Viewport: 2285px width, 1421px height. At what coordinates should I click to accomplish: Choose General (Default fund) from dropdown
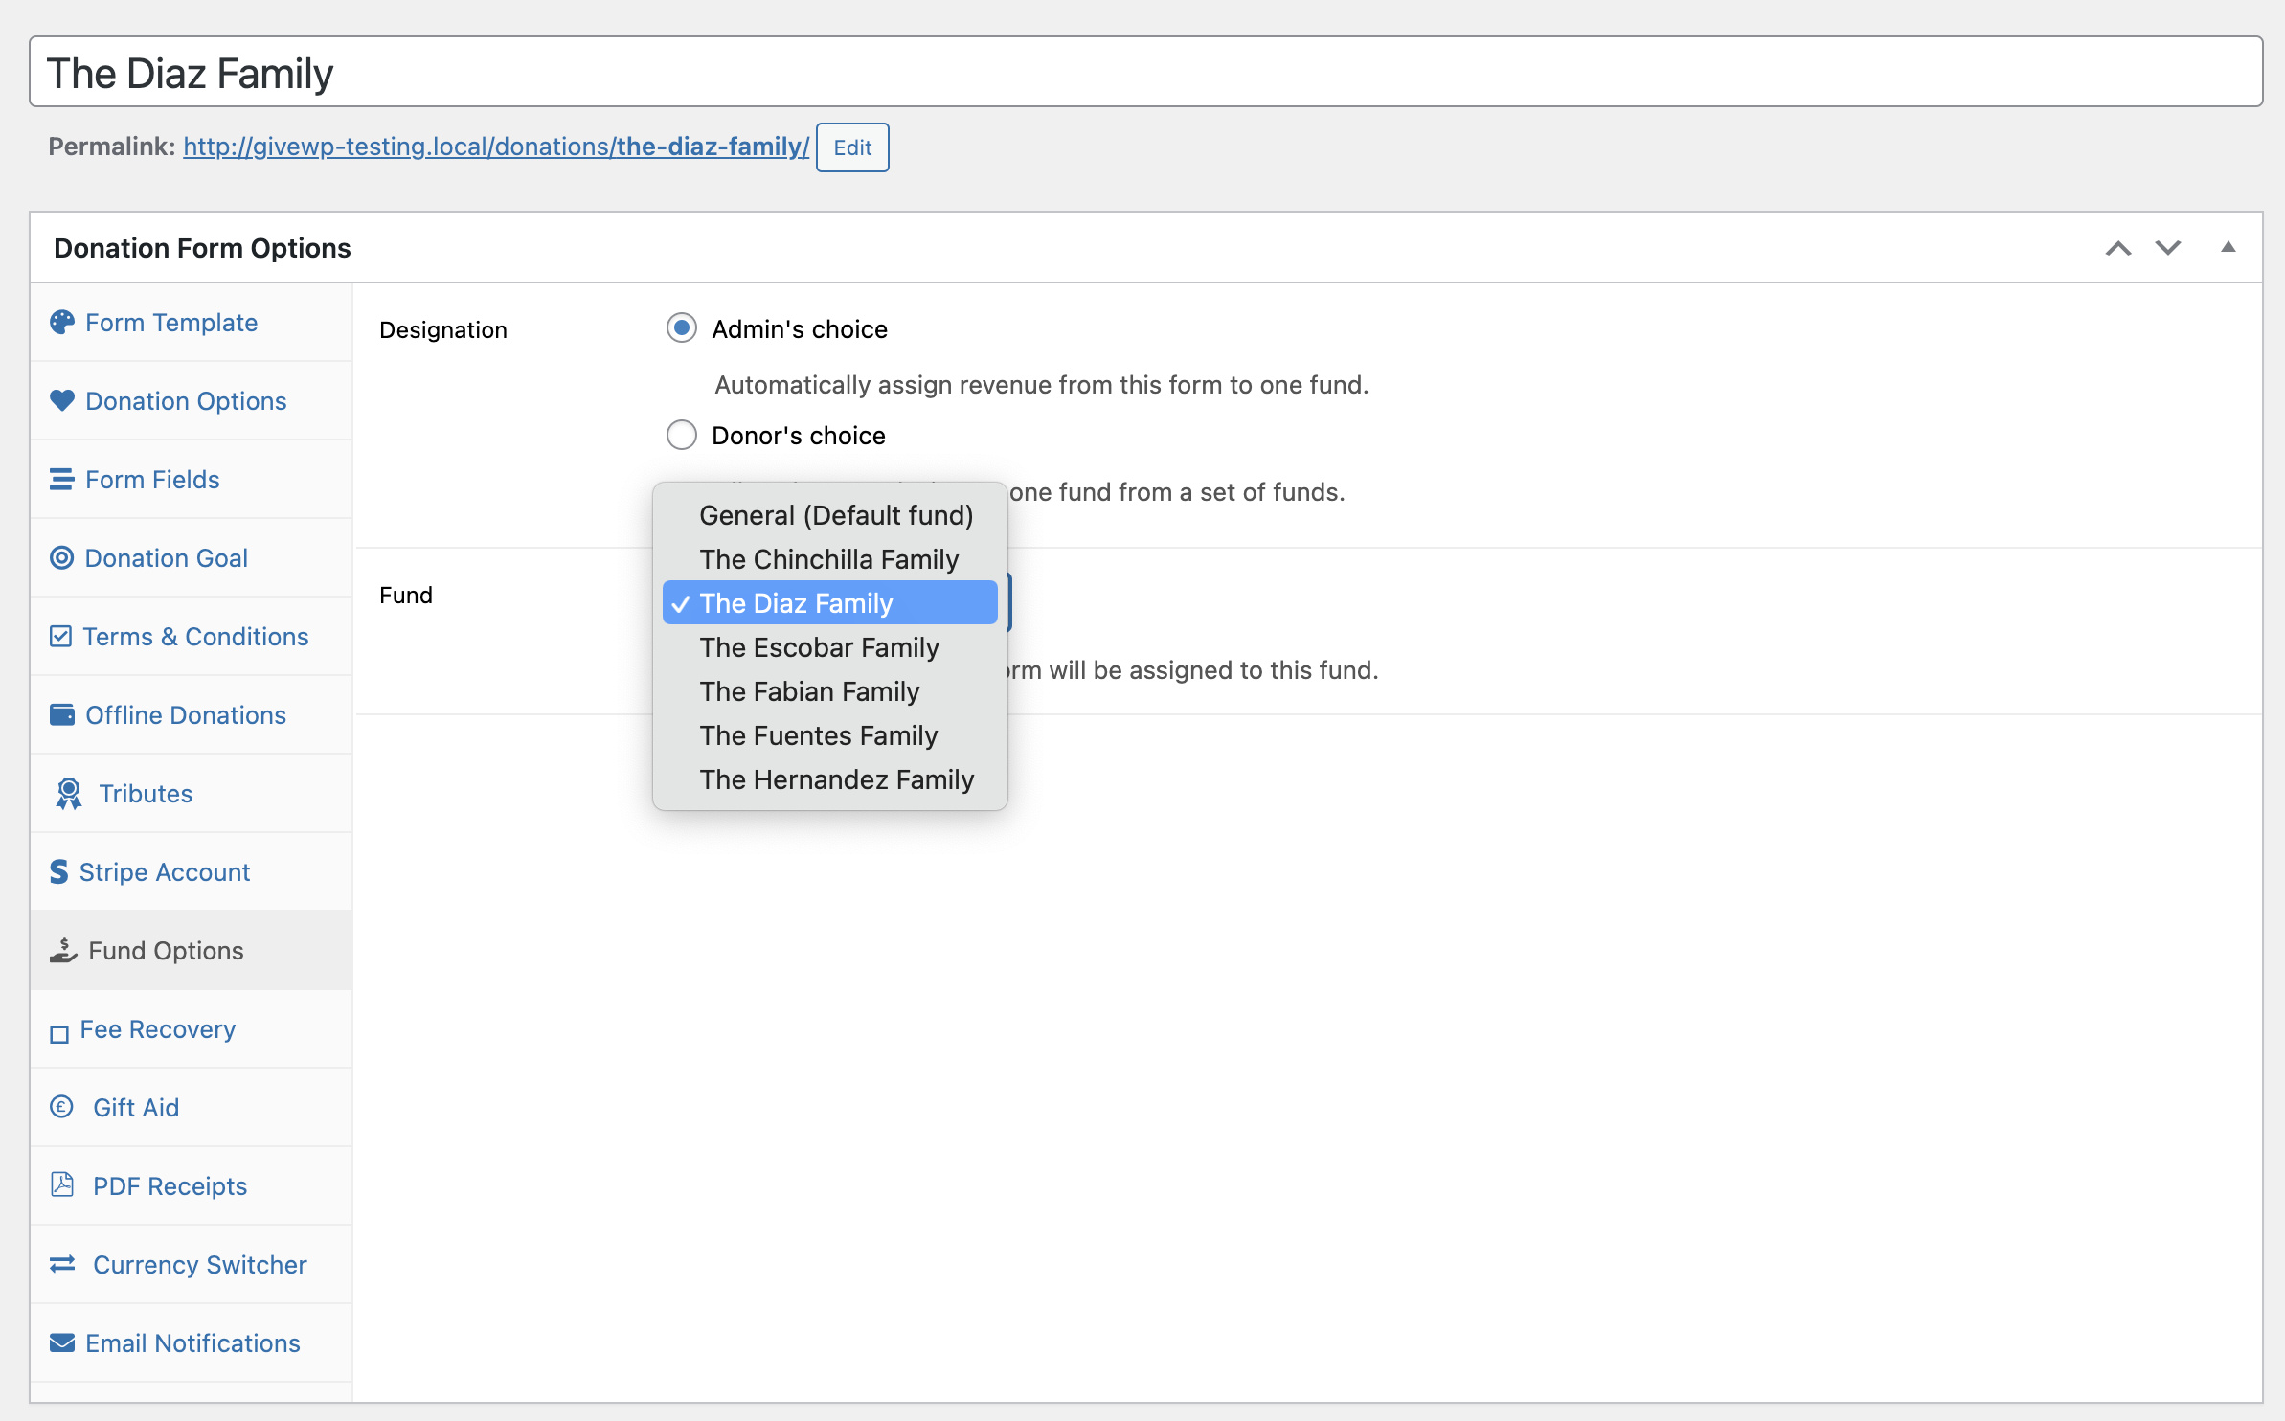pyautogui.click(x=830, y=515)
